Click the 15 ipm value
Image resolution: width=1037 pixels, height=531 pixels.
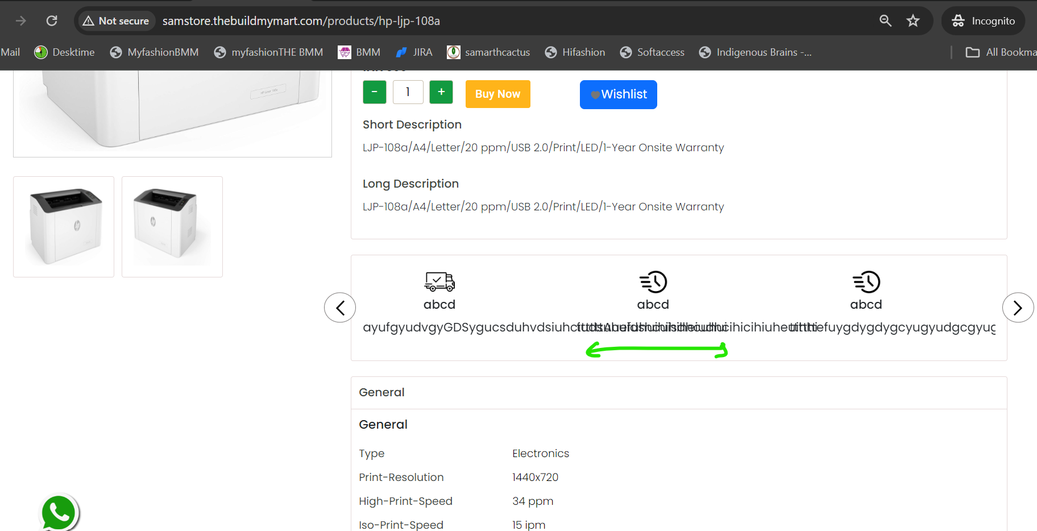529,525
